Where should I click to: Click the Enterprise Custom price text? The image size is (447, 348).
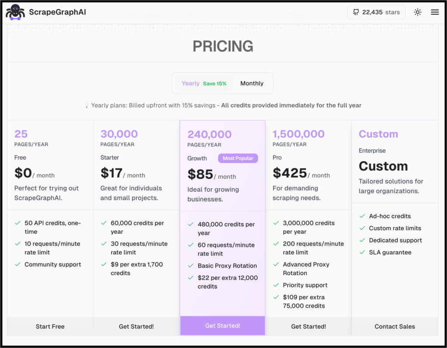pos(383,166)
